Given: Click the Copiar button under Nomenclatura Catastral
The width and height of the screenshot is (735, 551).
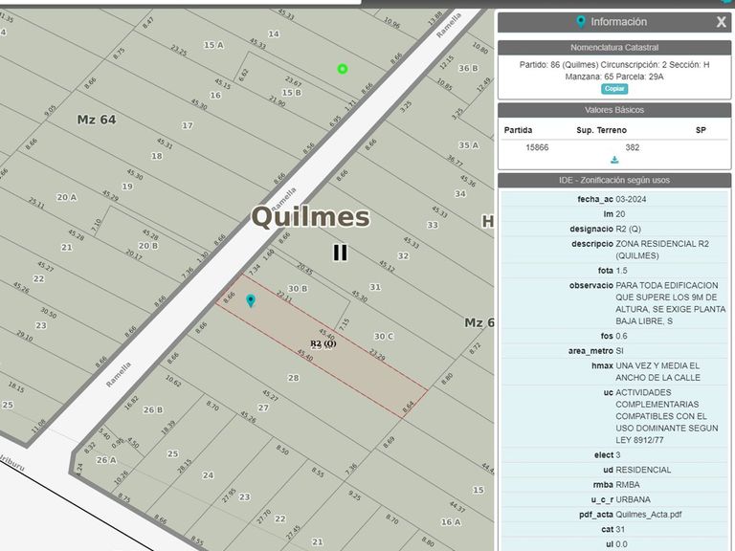Looking at the screenshot, I should (x=614, y=89).
